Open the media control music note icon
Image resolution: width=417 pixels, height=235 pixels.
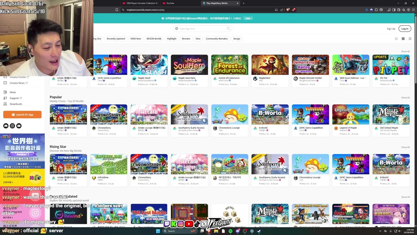(x=389, y=10)
